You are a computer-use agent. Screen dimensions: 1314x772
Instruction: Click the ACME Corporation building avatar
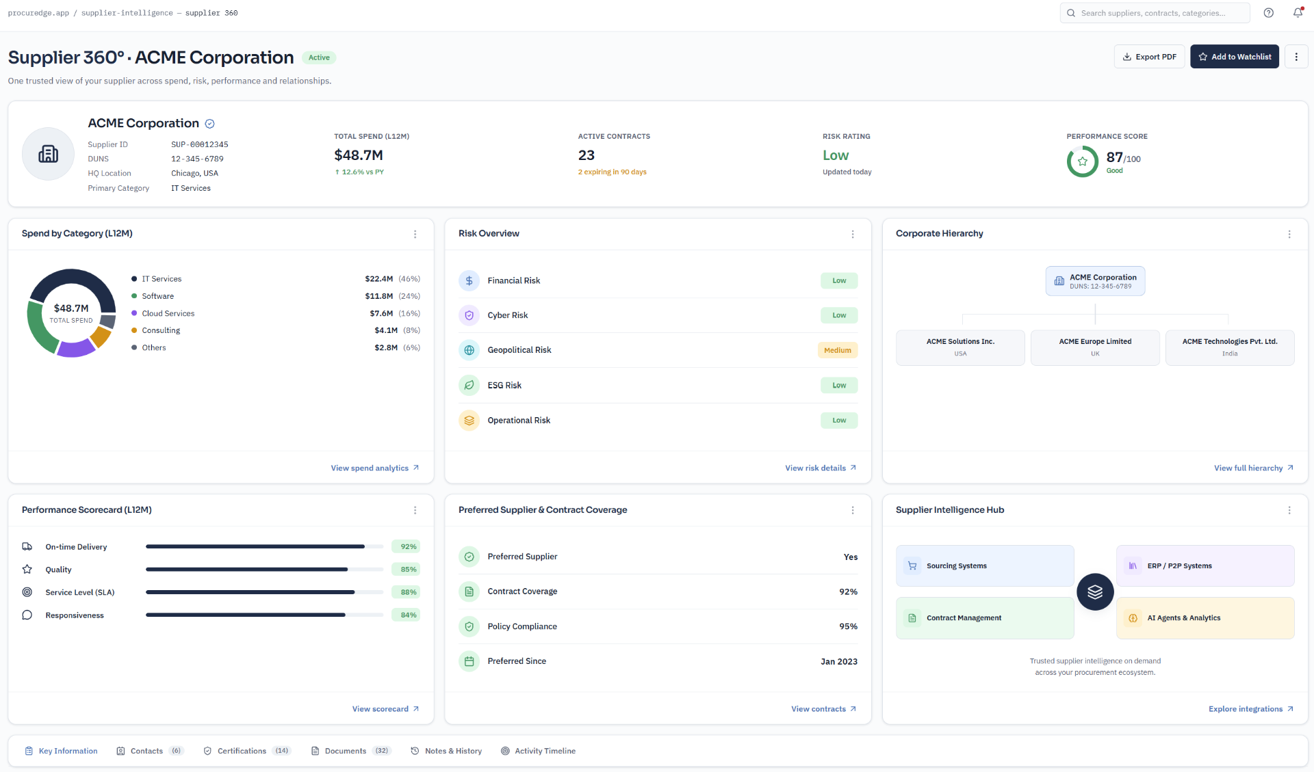48,154
